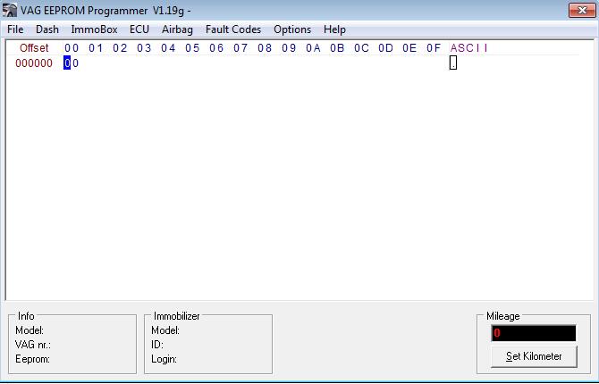Open the Airbag menu

177,29
